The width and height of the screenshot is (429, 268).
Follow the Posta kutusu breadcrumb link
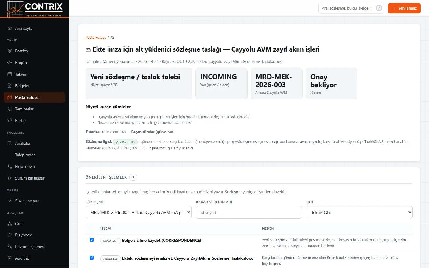coord(96,38)
